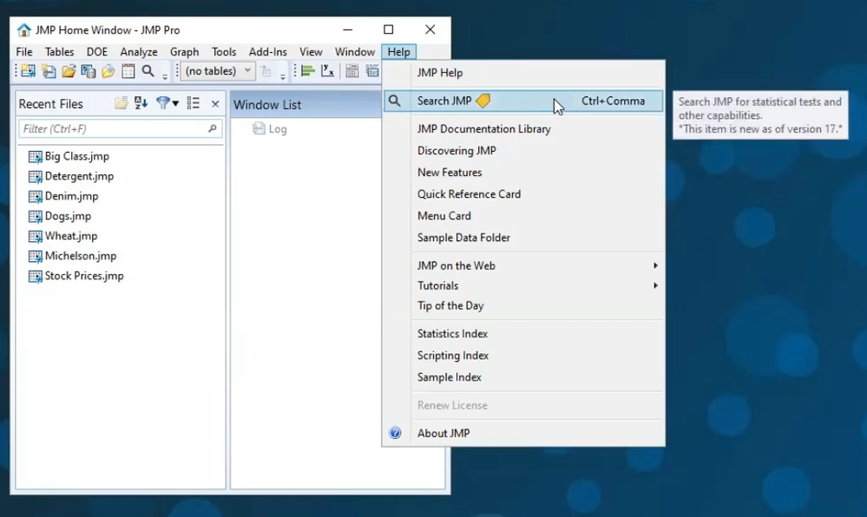This screenshot has width=867, height=517.
Task: Open the Analyze menu
Action: [x=139, y=52]
